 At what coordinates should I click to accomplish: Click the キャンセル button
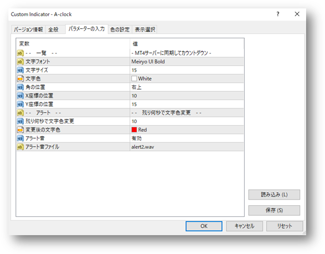click(x=244, y=226)
